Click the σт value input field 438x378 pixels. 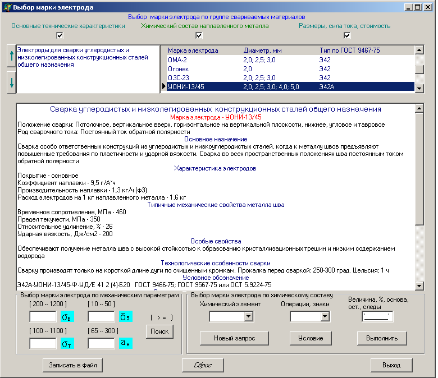[43, 343]
